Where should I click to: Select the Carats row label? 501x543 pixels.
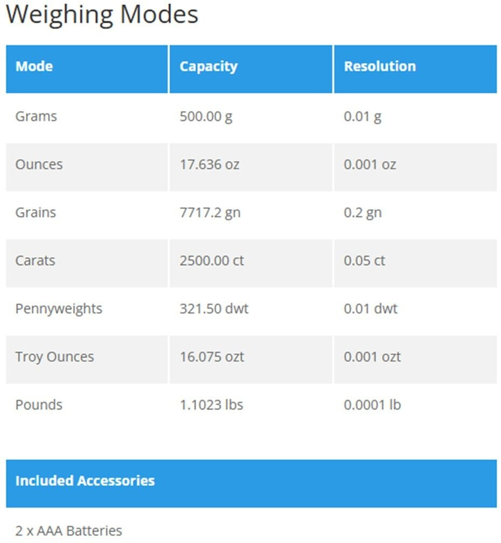tap(35, 260)
